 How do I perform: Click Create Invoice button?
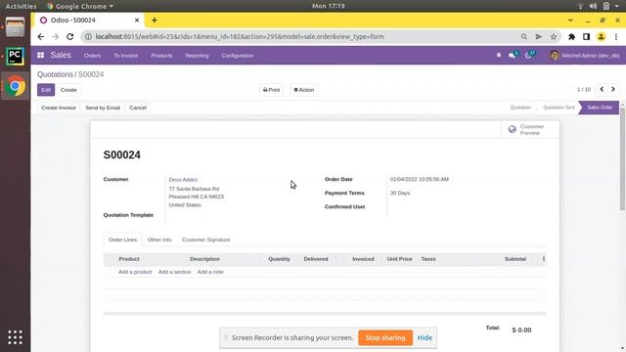(x=59, y=108)
